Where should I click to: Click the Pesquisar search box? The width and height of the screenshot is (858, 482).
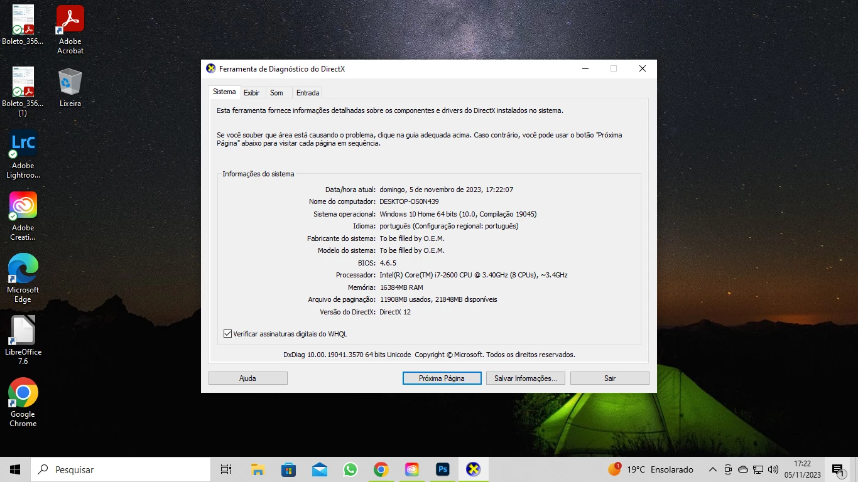[121, 469]
